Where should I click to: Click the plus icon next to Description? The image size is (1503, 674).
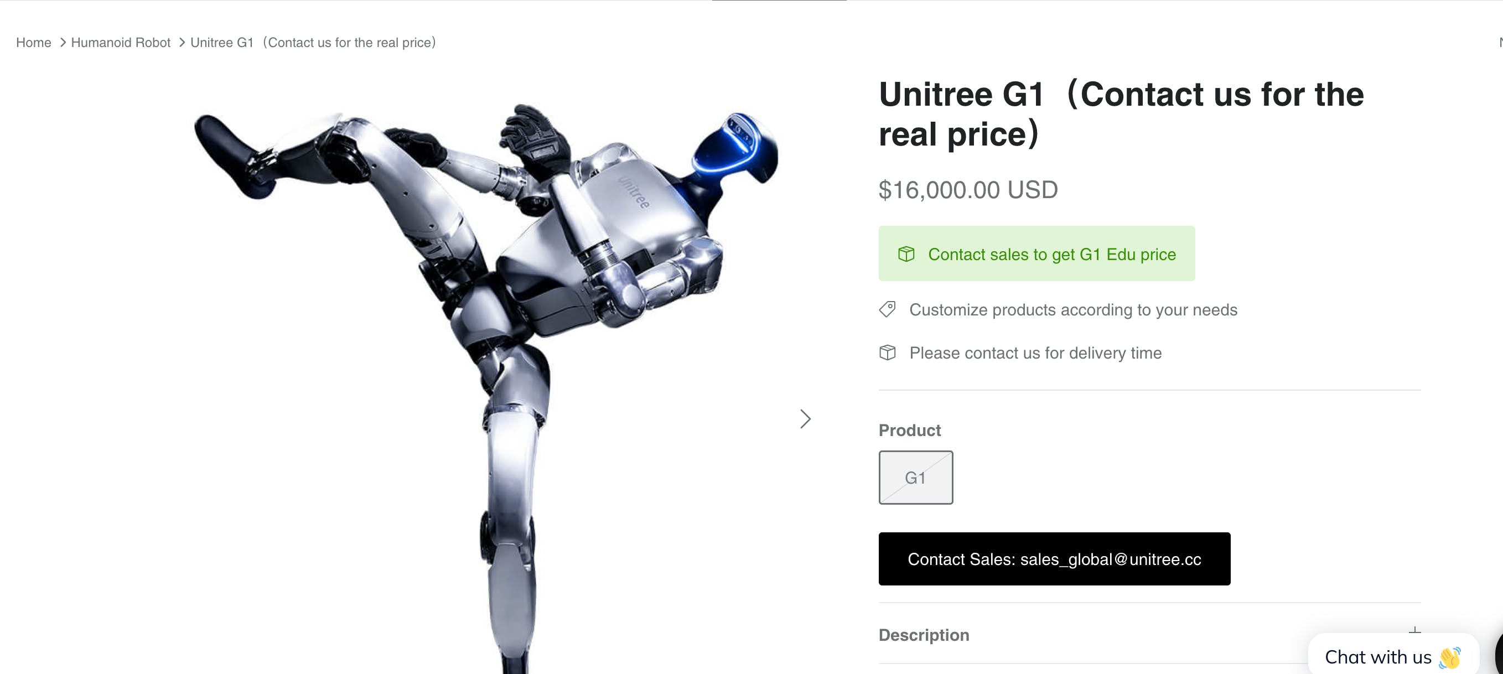coord(1414,632)
